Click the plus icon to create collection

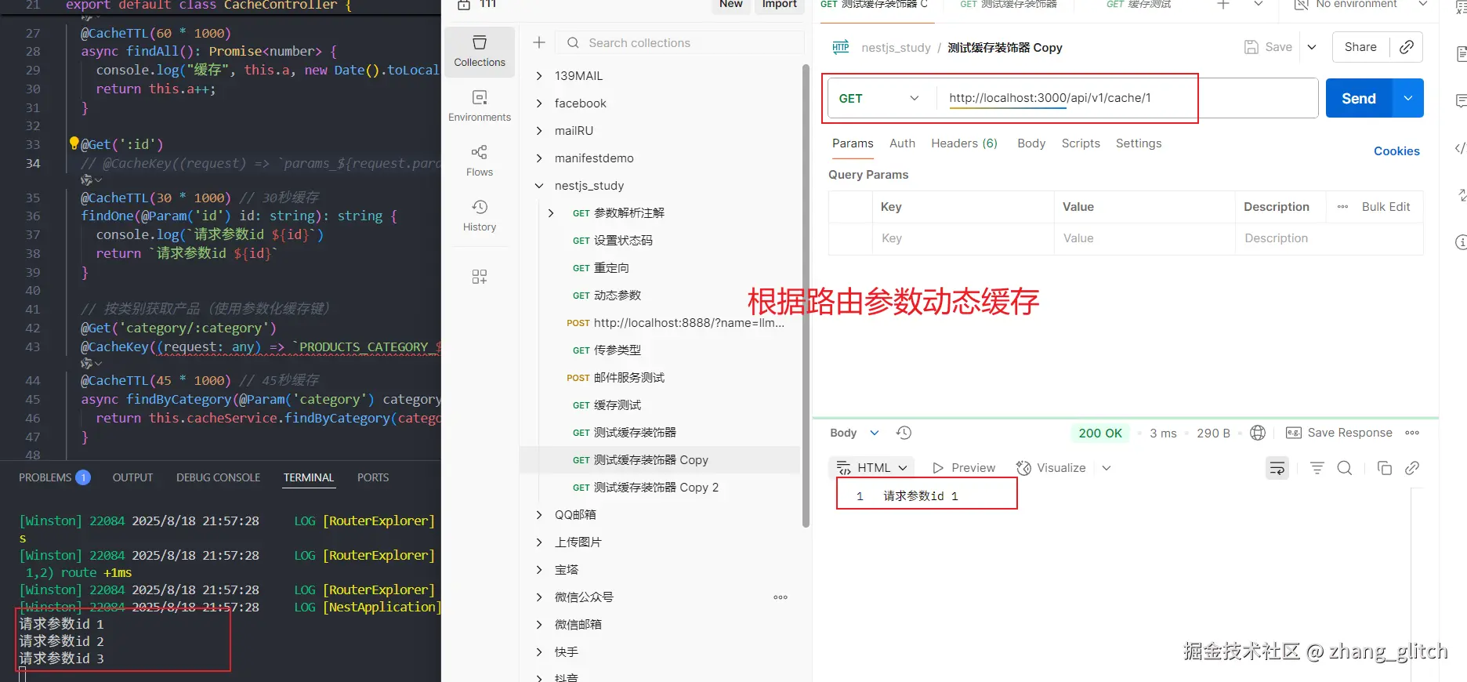[x=539, y=43]
